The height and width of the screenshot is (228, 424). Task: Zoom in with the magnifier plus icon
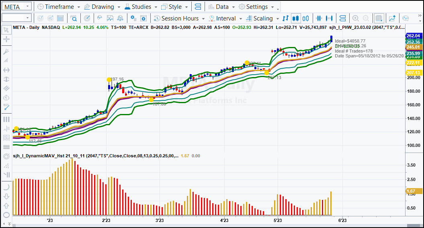(x=356, y=18)
